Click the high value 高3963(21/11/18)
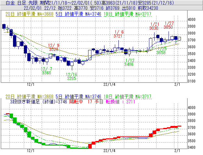This screenshot has height=155, width=203. coord(119,3)
